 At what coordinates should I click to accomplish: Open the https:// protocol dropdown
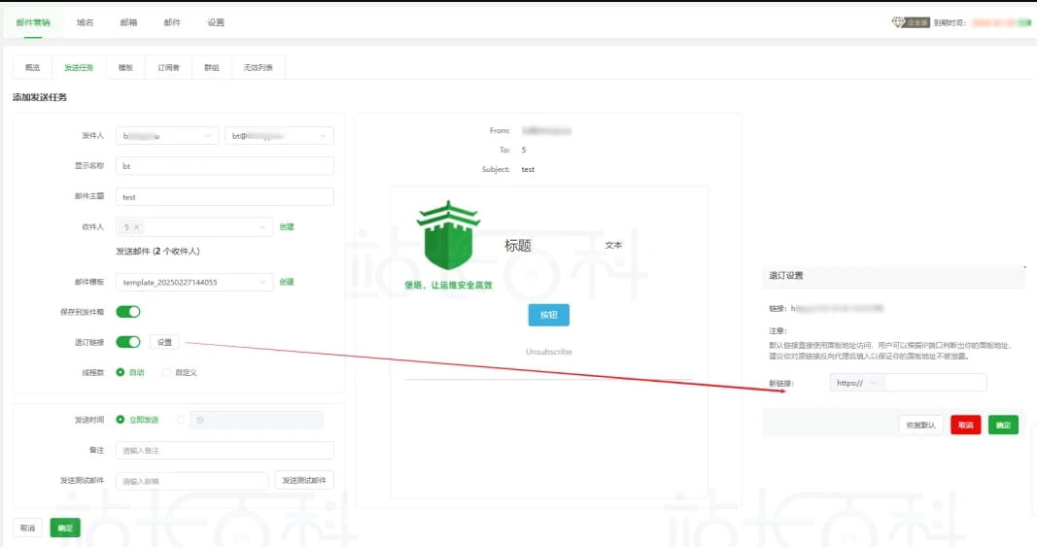click(857, 383)
